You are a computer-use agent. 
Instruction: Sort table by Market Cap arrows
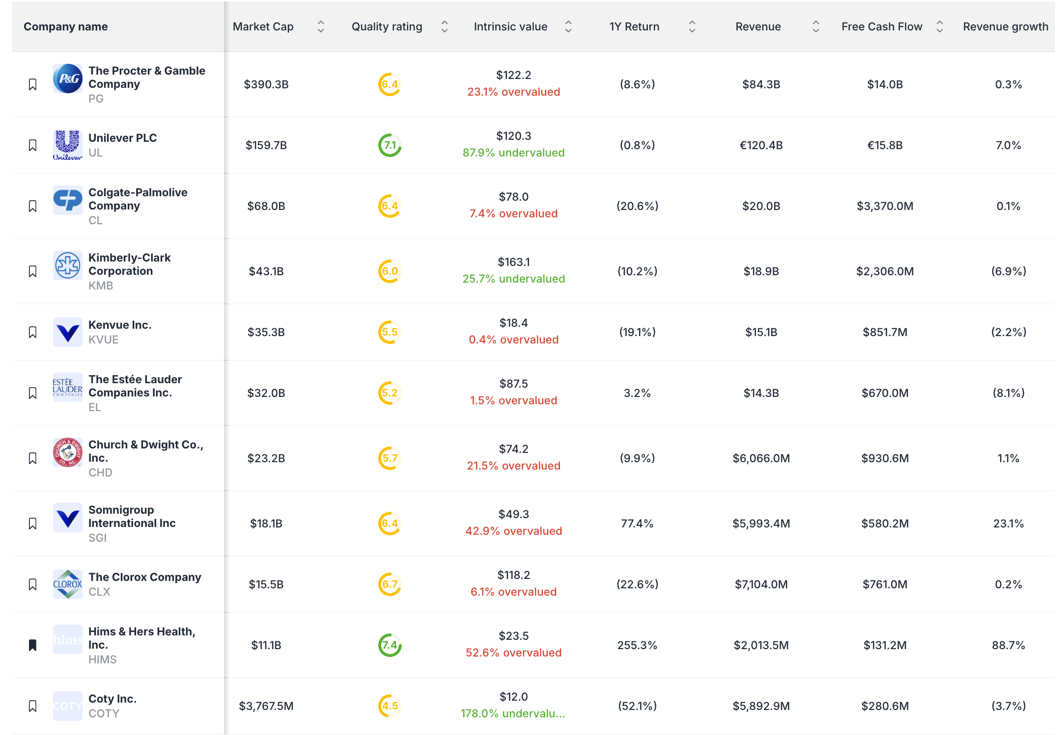point(321,26)
